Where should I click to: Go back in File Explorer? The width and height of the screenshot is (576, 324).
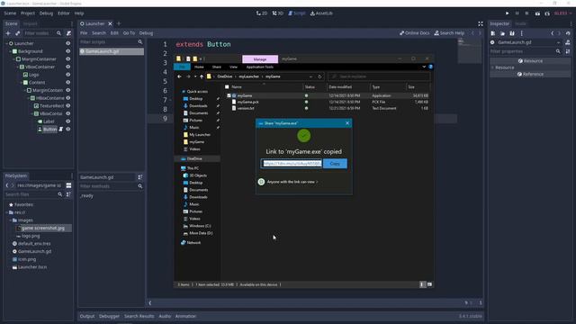coord(179,76)
